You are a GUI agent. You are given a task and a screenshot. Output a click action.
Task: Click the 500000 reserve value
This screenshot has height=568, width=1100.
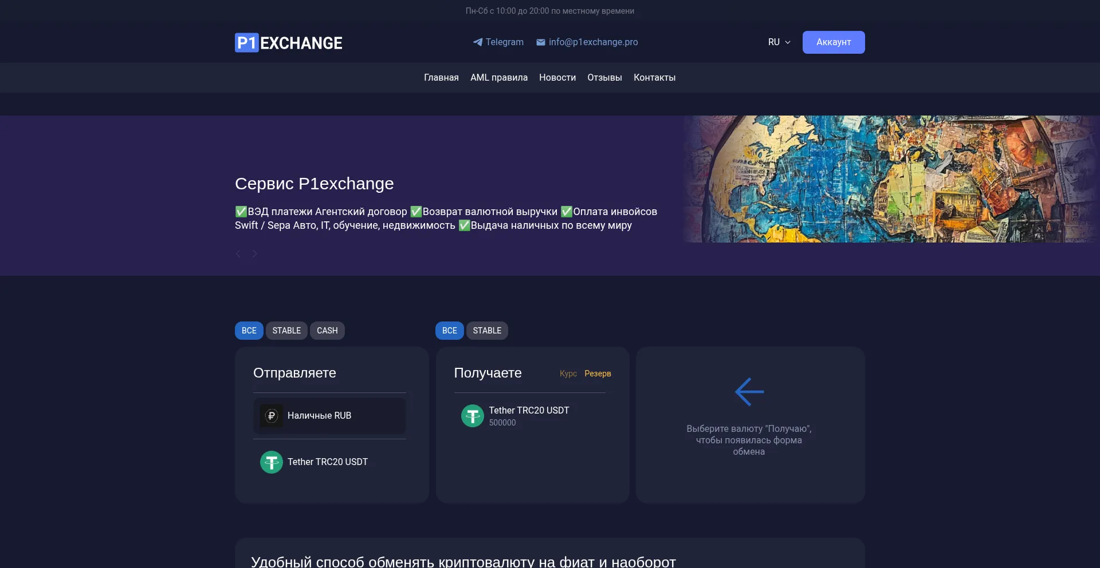pos(502,423)
